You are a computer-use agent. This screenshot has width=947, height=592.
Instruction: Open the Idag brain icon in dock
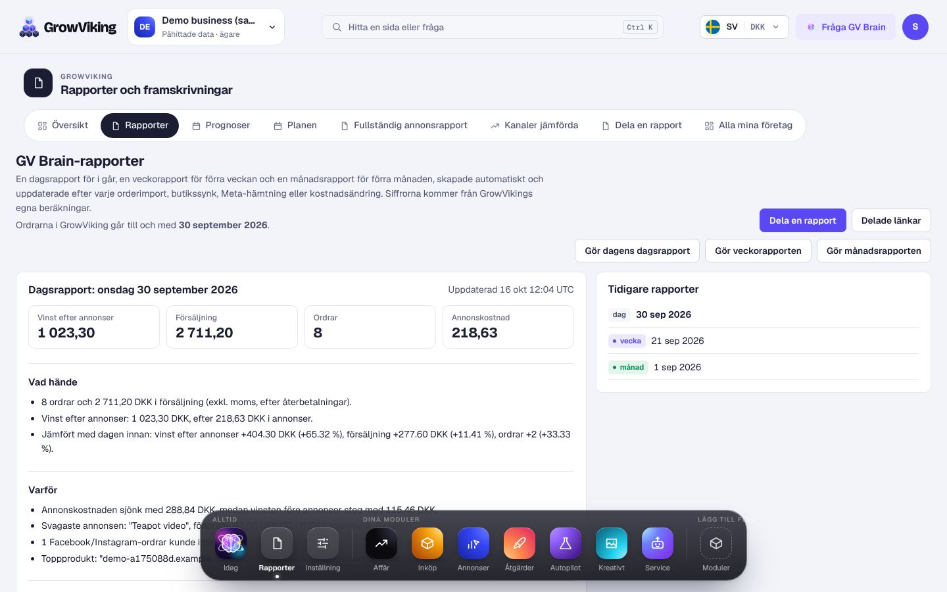[x=231, y=544]
